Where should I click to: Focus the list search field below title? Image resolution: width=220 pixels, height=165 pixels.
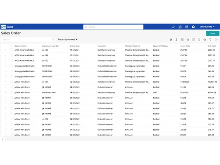[x=28, y=40]
